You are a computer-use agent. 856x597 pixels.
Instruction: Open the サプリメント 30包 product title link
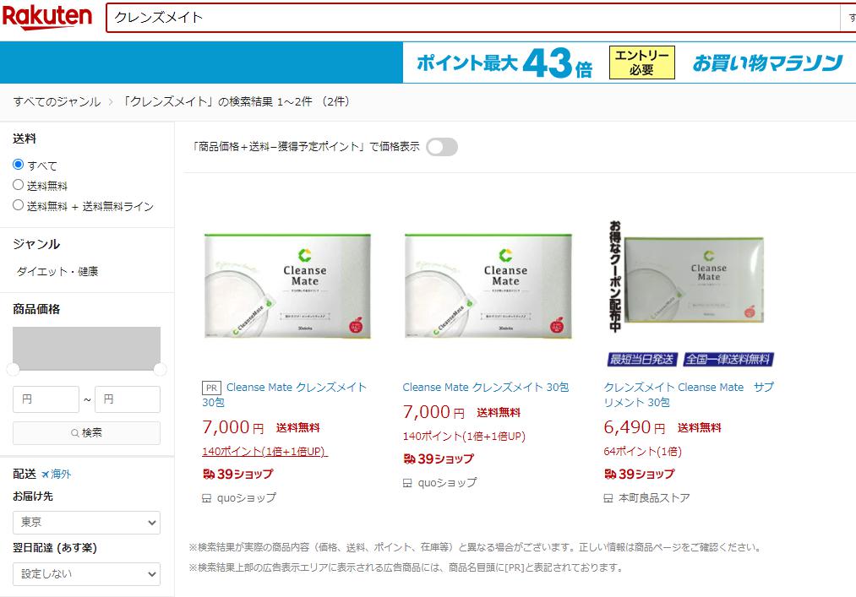[x=689, y=394]
